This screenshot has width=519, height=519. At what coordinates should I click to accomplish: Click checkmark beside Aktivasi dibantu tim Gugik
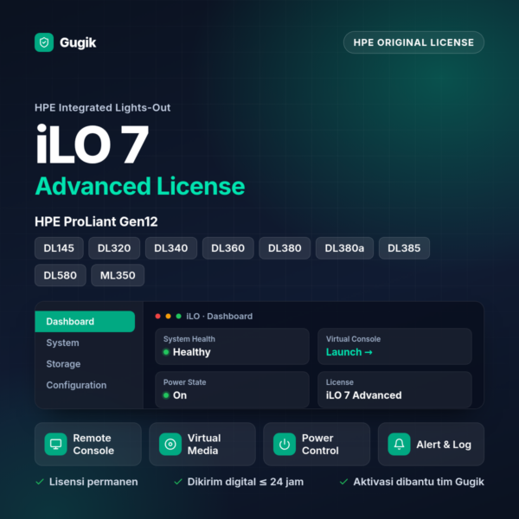[343, 482]
